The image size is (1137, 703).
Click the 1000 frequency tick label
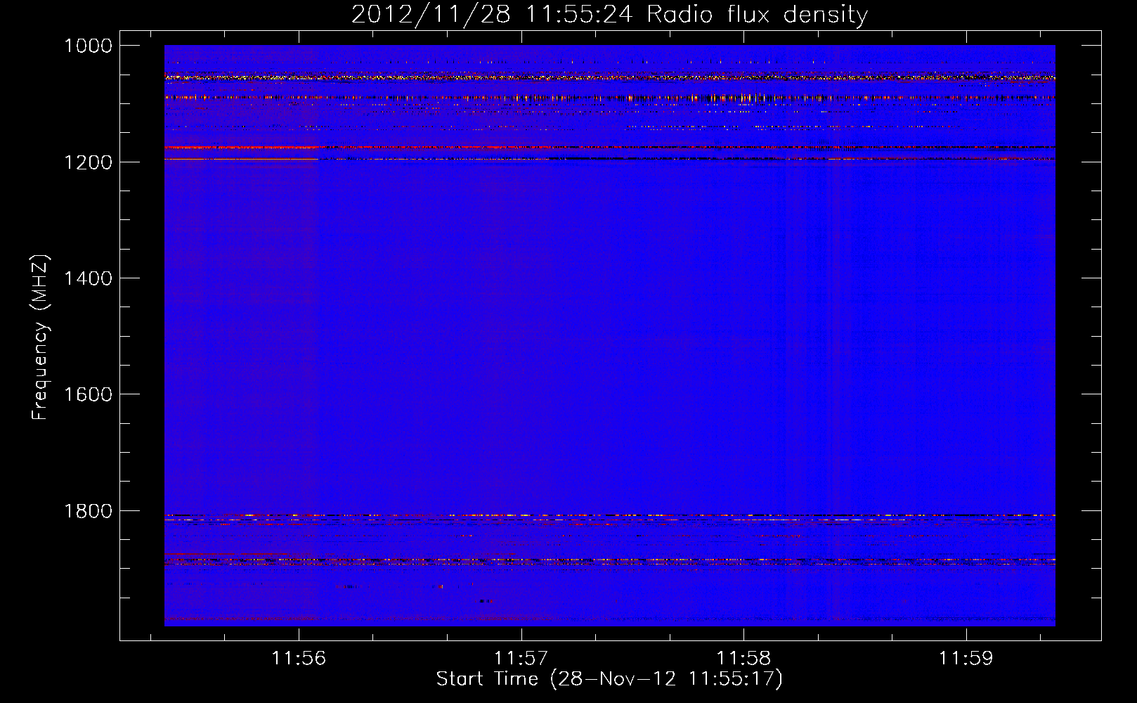tap(88, 46)
